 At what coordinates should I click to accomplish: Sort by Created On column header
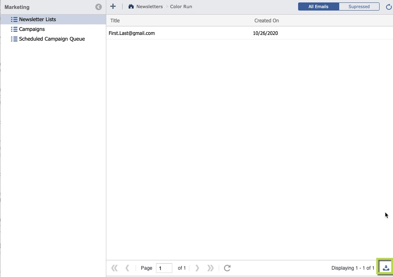(x=266, y=21)
